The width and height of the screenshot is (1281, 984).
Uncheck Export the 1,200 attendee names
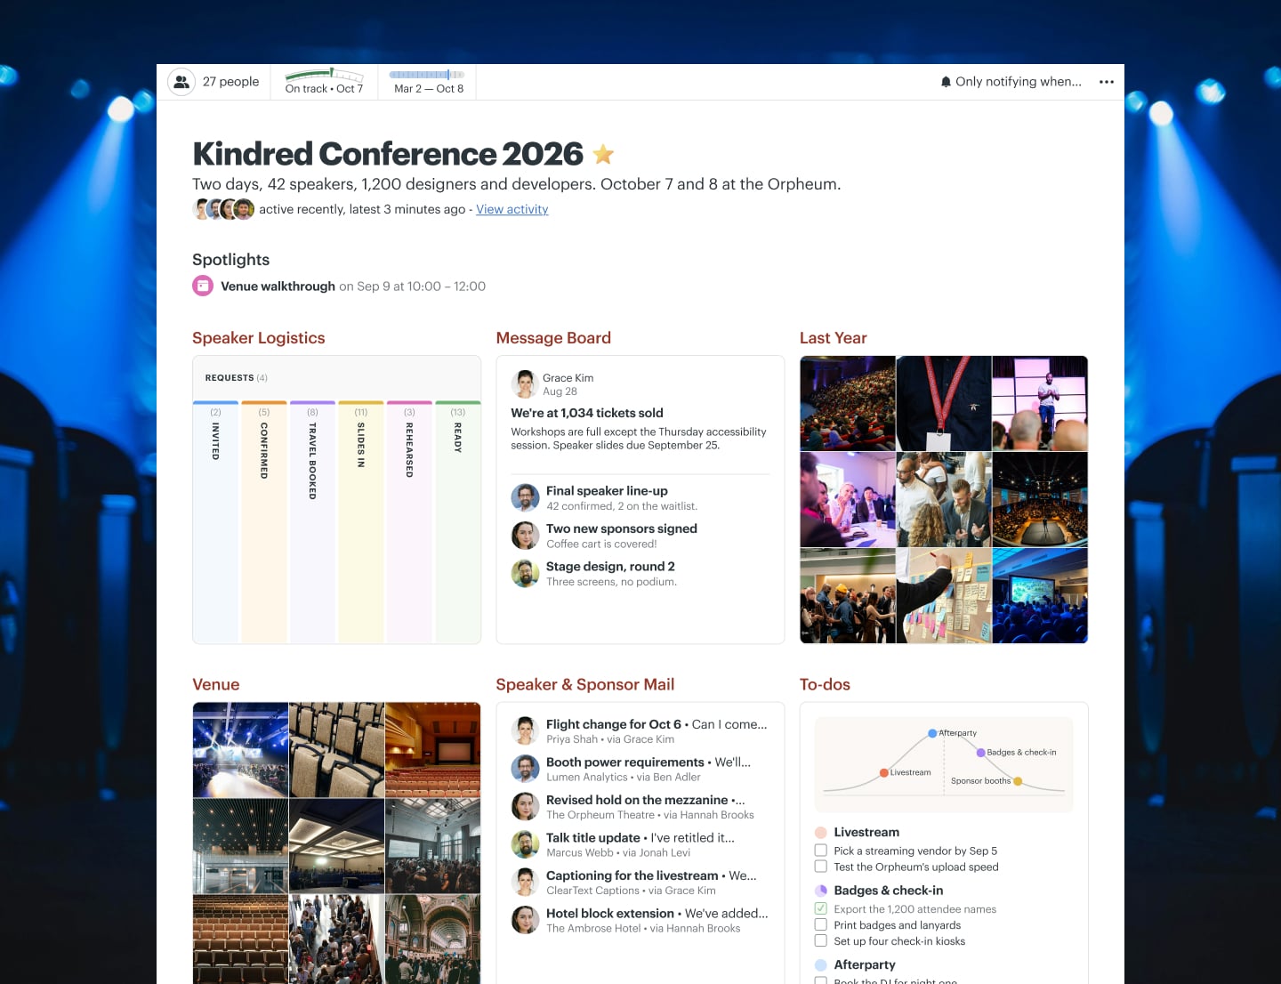[821, 908]
